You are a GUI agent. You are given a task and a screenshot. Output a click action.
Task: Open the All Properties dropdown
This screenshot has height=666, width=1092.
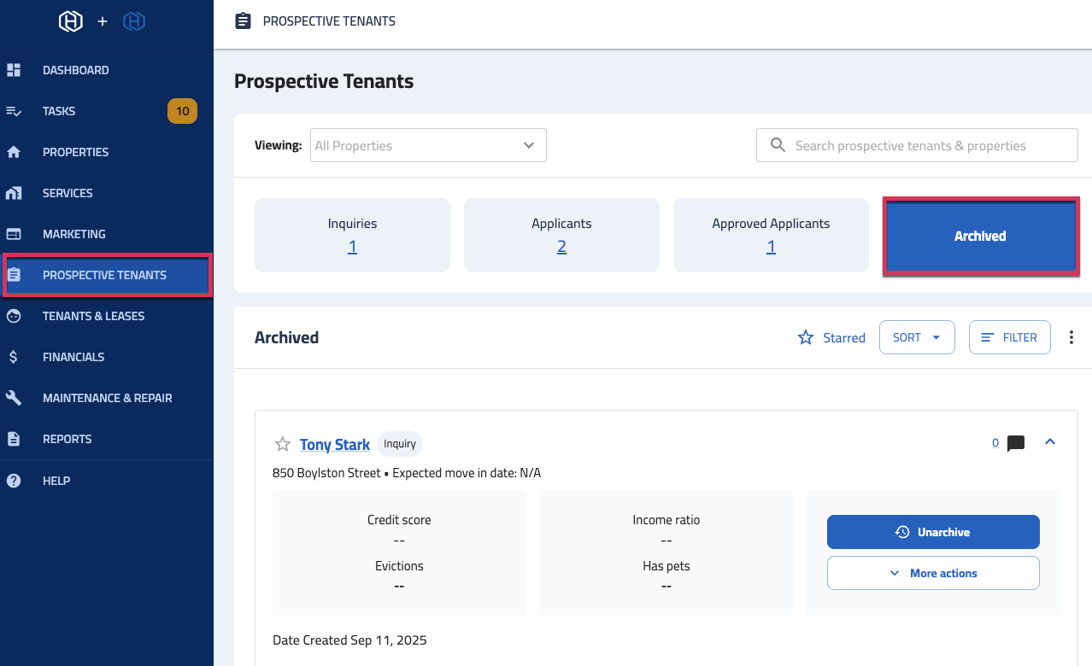pos(427,145)
